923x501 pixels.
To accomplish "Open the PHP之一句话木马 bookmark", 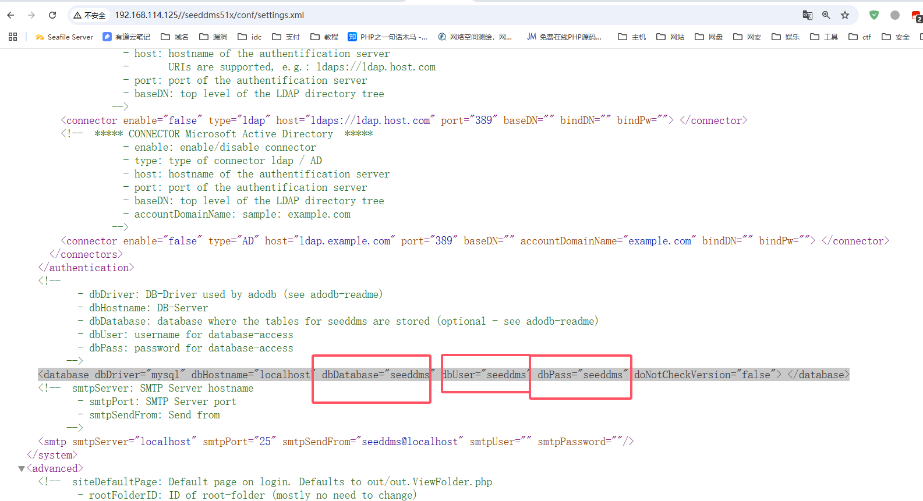I will coord(387,37).
